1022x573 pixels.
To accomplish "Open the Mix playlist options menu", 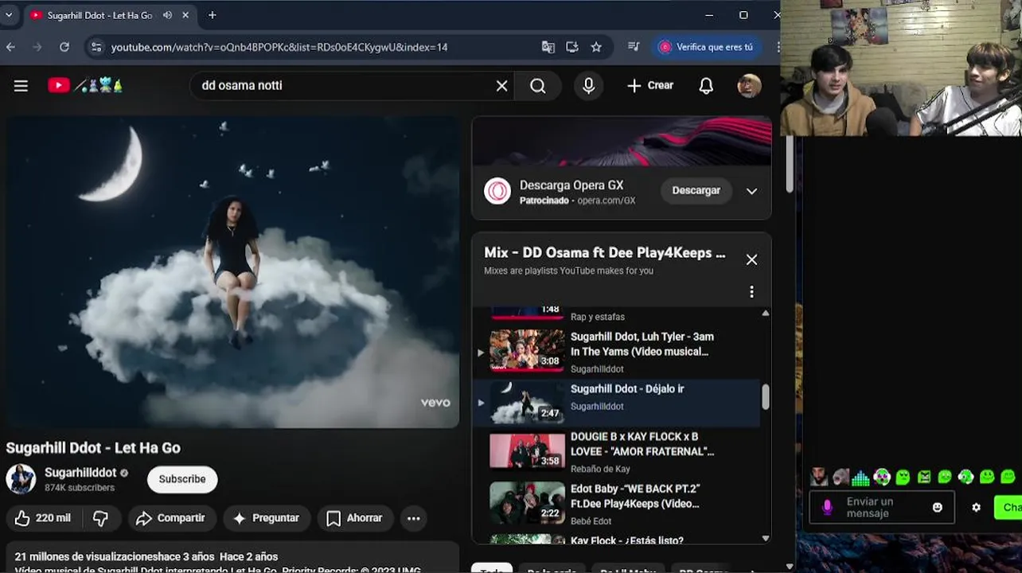I will pyautogui.click(x=751, y=292).
